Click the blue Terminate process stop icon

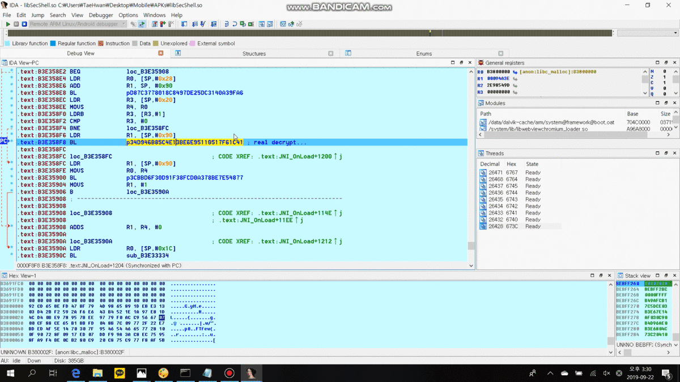coord(24,24)
